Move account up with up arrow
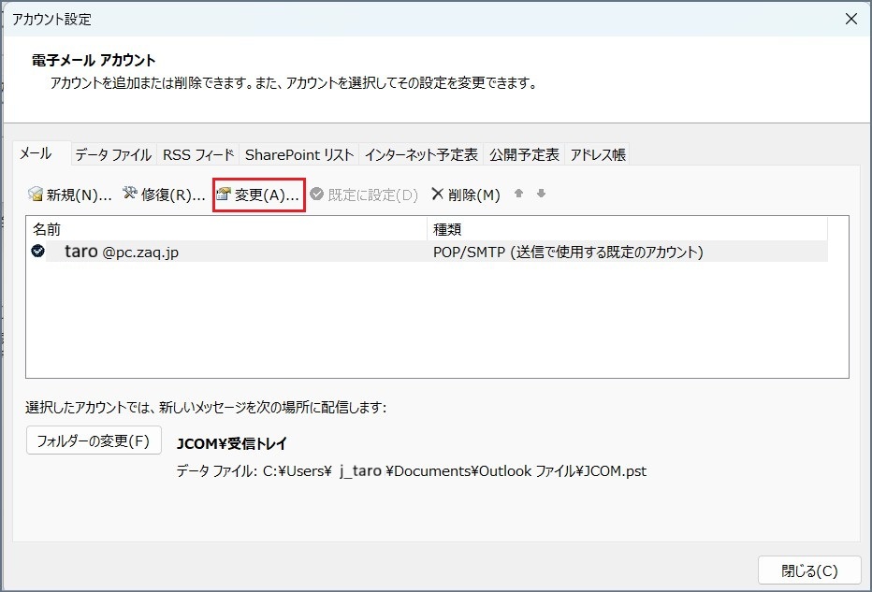872x592 pixels. click(519, 195)
